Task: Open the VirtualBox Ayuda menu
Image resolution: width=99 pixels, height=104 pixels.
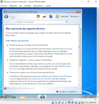Action: coord(48,6)
